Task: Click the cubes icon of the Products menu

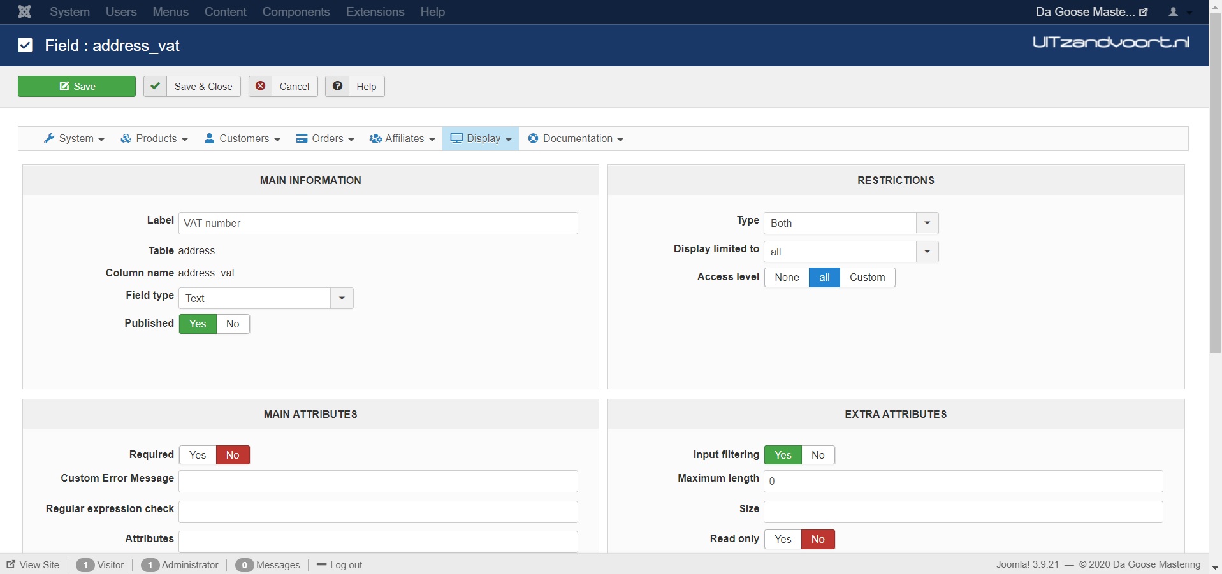Action: [x=126, y=138]
